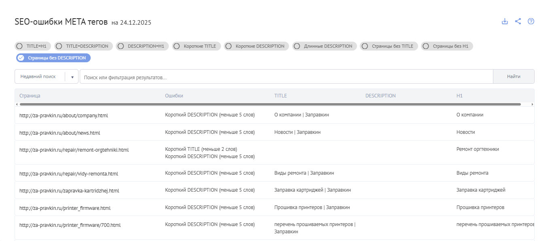Enable the Страницы без TITLE filter
This screenshot has width=548, height=241.
tap(389, 46)
